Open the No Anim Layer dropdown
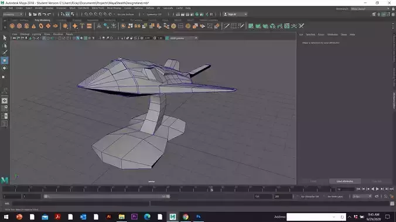The height and width of the screenshot is (222, 396). tap(336, 196)
